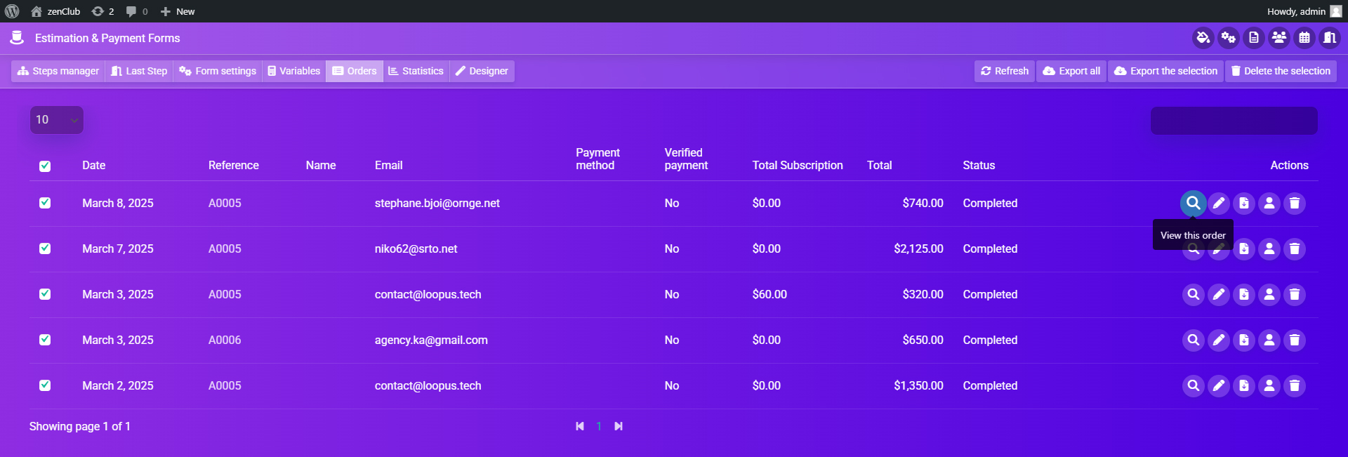
Task: View the $320.00 order
Action: pyautogui.click(x=1194, y=295)
